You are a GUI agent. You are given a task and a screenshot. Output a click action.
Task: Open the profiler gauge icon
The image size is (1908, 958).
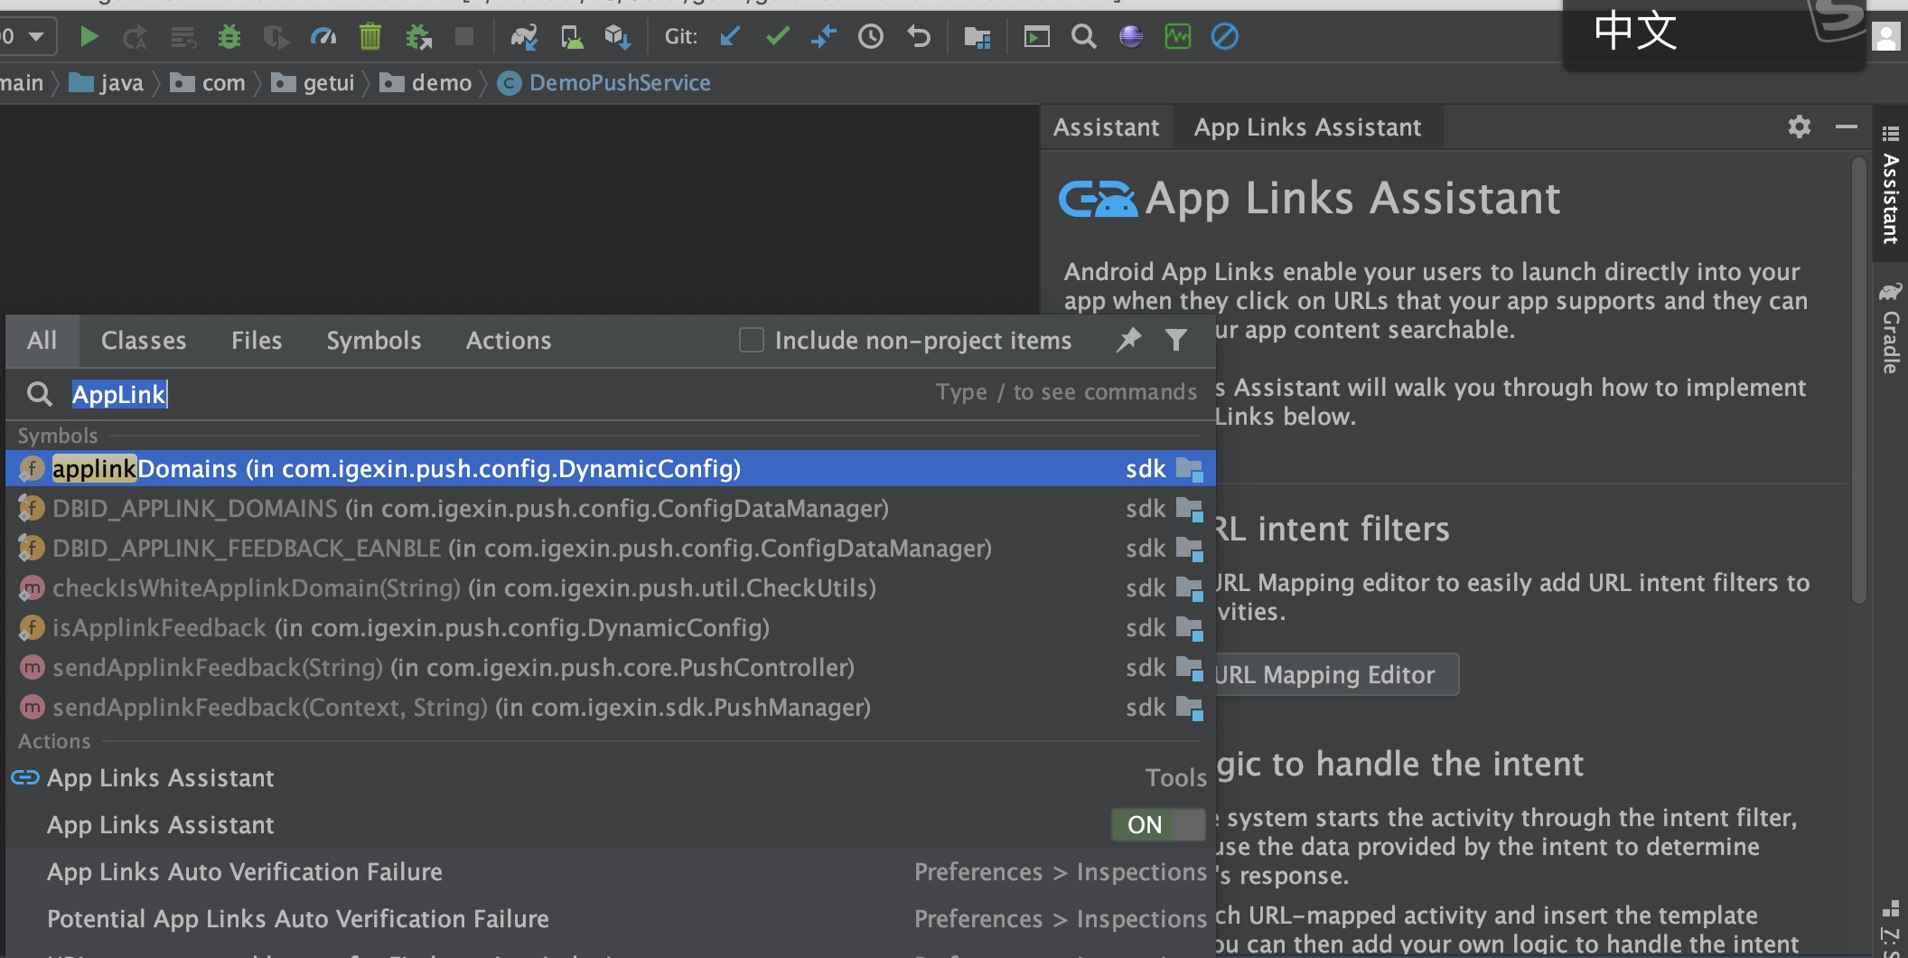click(323, 37)
